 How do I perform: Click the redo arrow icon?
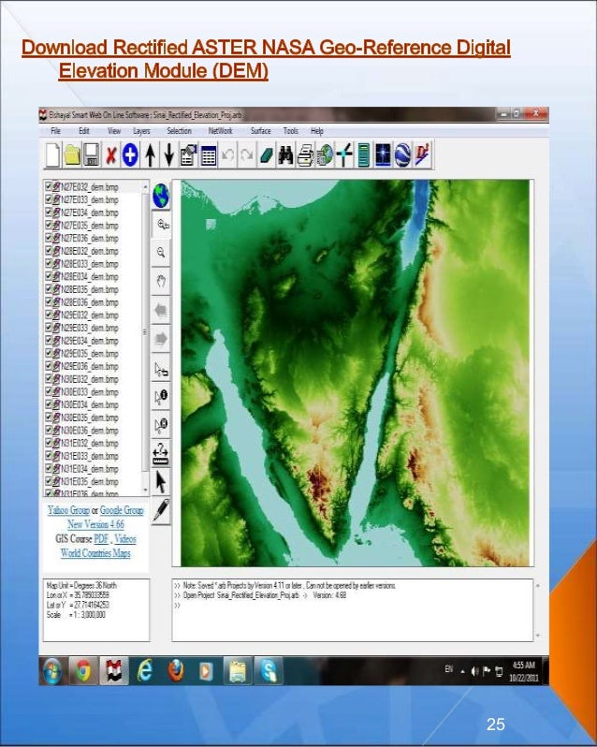[247, 155]
